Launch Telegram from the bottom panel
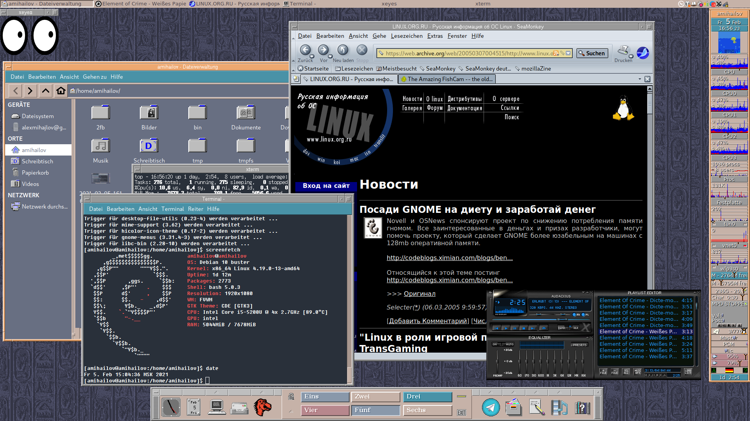 pos(491,407)
